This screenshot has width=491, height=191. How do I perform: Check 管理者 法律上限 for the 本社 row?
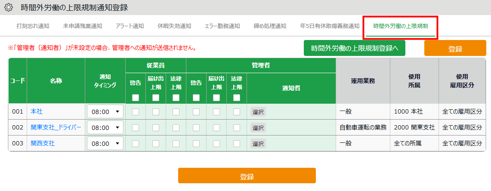[x=237, y=111]
